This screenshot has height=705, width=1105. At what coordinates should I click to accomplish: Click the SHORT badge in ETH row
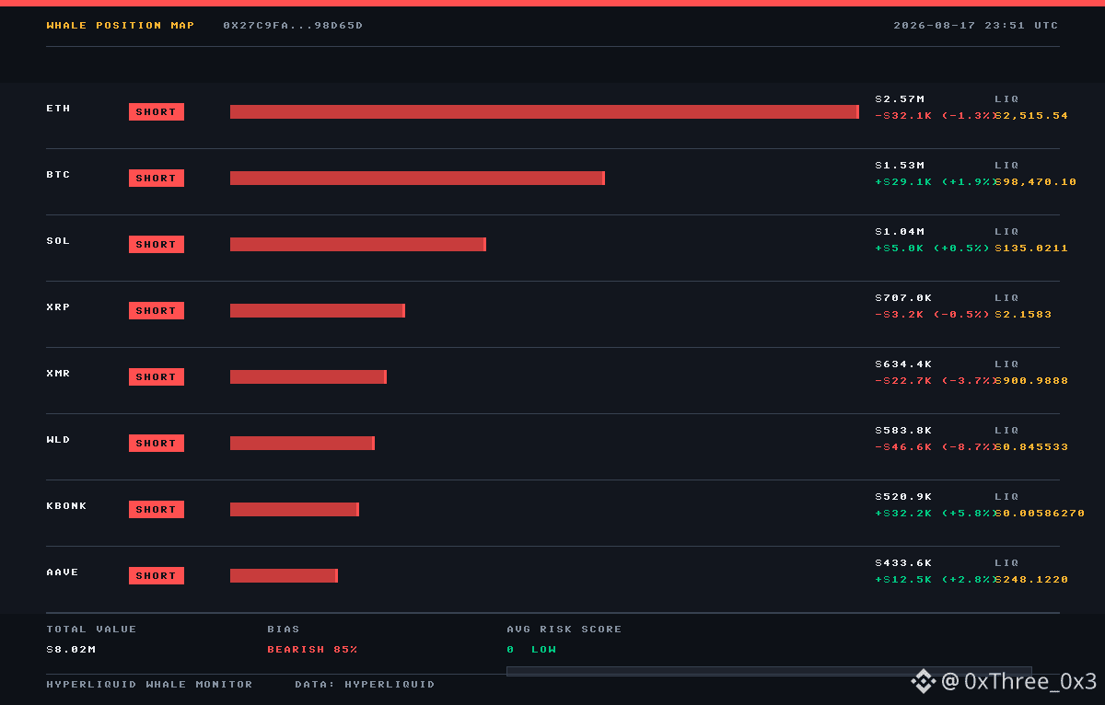pos(157,112)
